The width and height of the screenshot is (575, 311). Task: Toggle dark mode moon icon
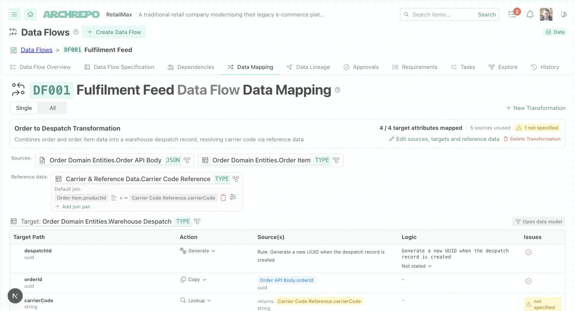[564, 15]
